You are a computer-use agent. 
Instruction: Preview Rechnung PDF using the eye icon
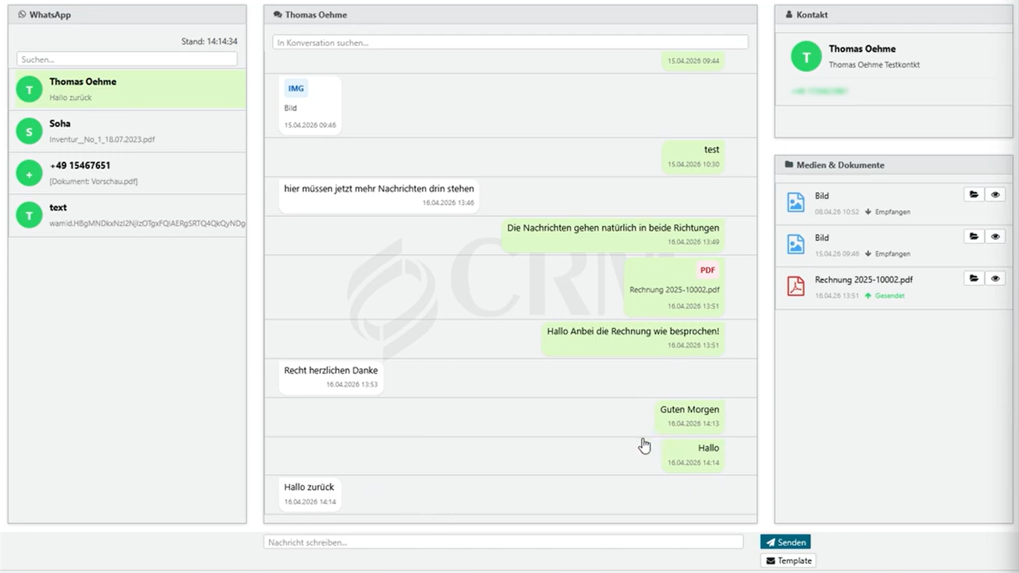pos(995,278)
